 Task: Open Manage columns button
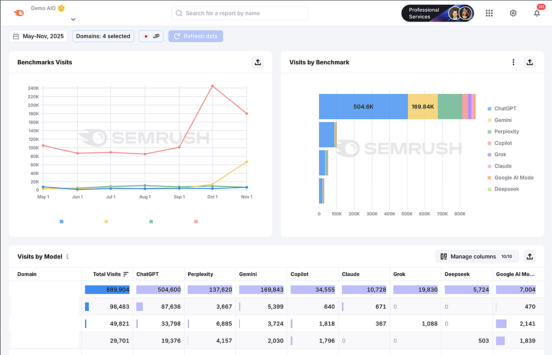[477, 257]
